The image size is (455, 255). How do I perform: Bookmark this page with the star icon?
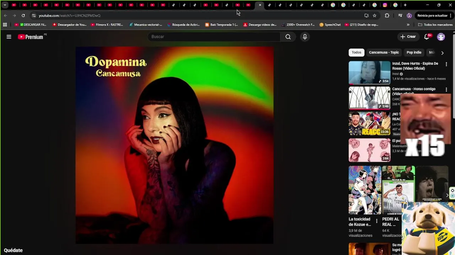[374, 16]
